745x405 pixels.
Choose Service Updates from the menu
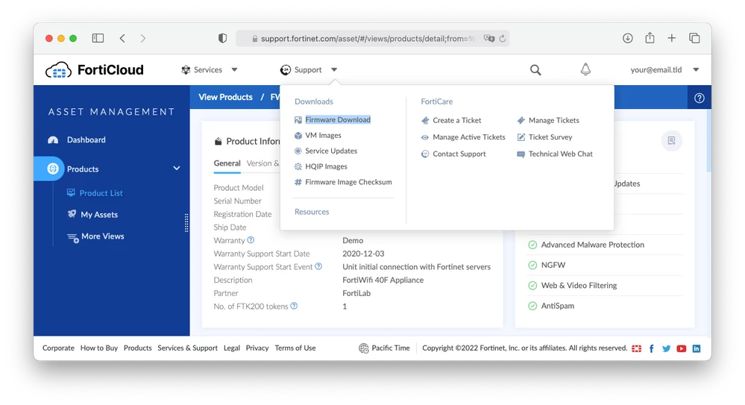(x=331, y=151)
